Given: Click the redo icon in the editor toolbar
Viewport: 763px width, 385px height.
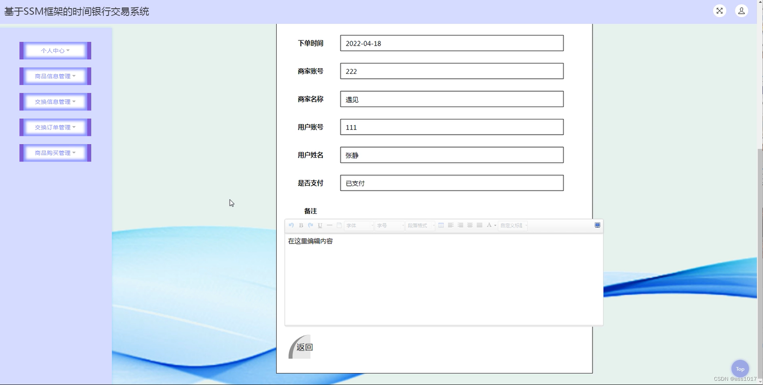Looking at the screenshot, I should tap(310, 225).
